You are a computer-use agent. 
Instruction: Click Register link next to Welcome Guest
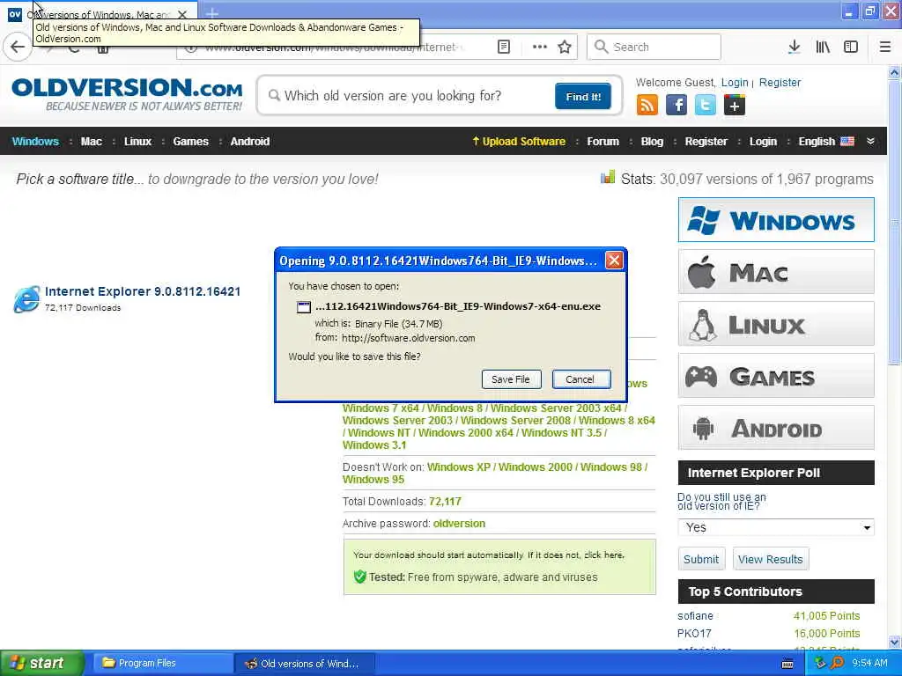[780, 82]
